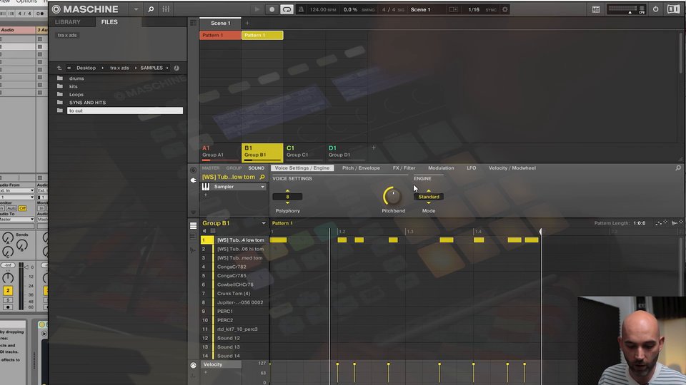Click the Pattern Length value 1:0:0
Screen dimensions: 686x385
pyautogui.click(x=639, y=223)
